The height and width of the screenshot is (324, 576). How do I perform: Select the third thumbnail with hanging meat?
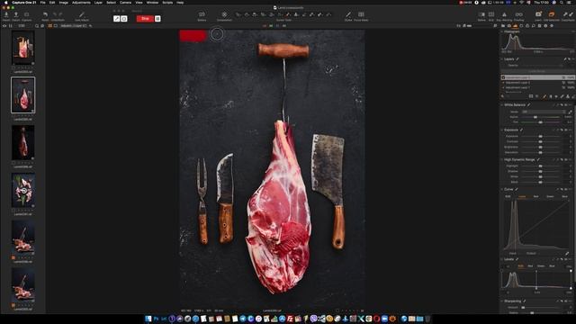(x=22, y=142)
